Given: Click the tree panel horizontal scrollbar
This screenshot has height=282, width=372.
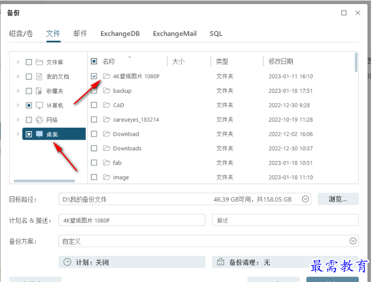Looking at the screenshot, I should (x=44, y=181).
